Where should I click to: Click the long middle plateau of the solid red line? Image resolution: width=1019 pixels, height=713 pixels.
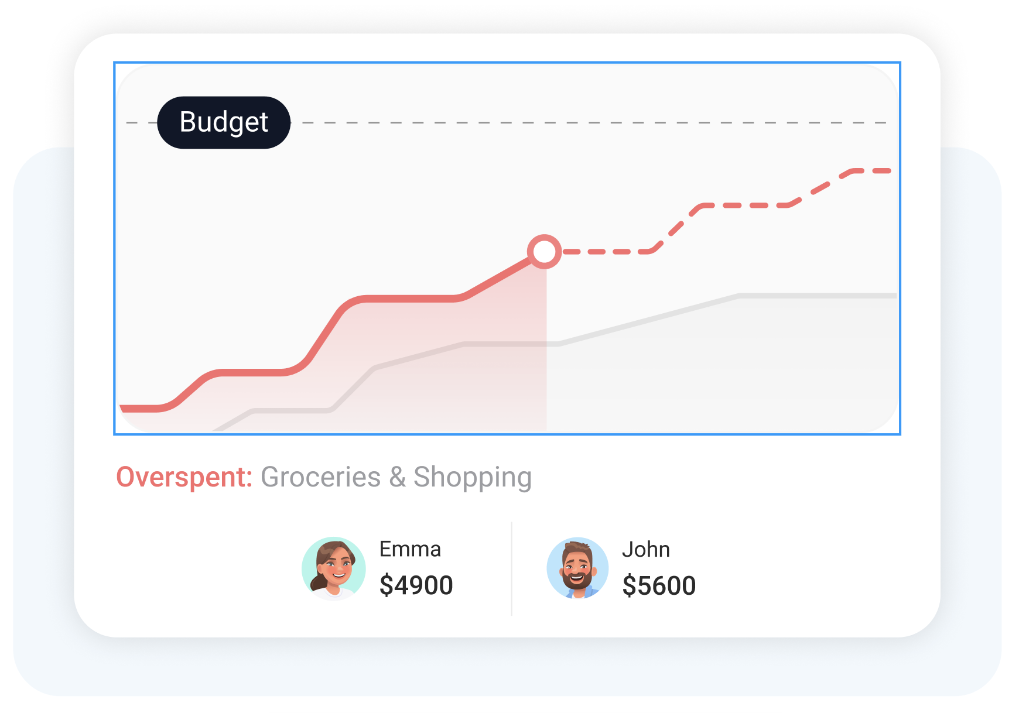click(x=410, y=299)
